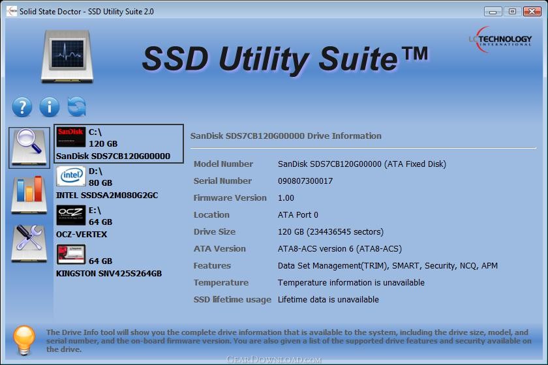Click the Kingston drive thumbnail
548x365 pixels.
coord(70,254)
